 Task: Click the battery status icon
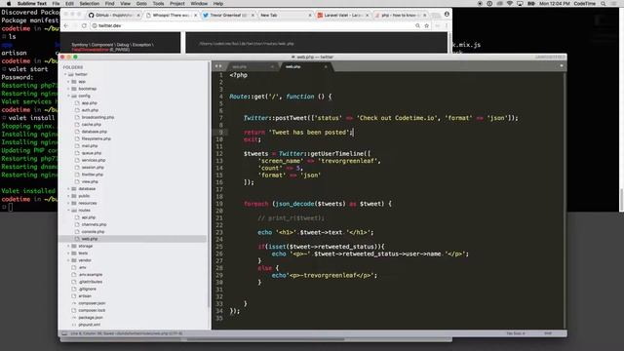pos(530,4)
